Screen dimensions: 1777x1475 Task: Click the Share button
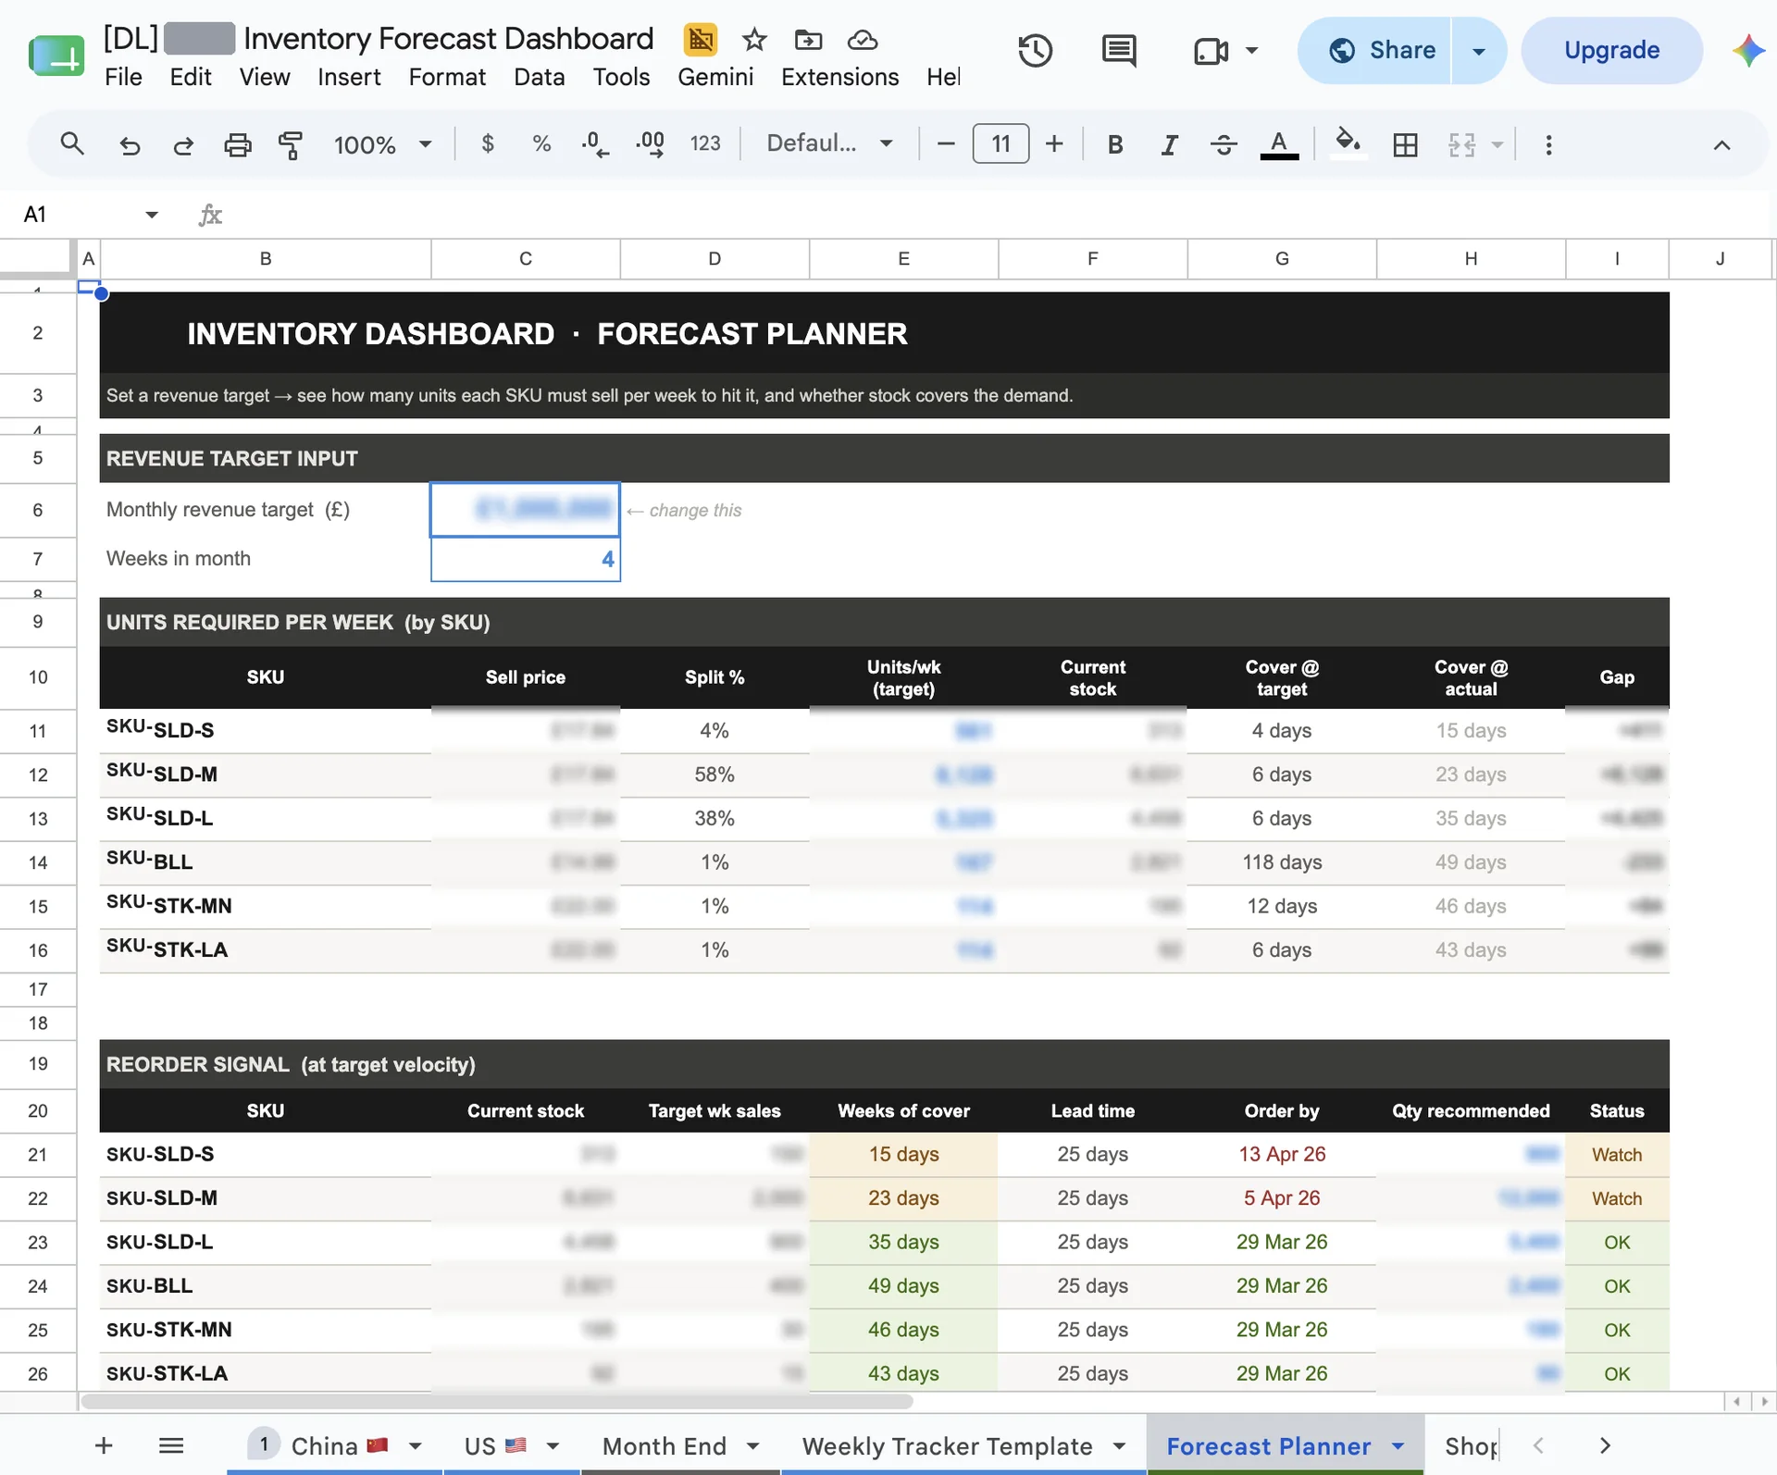coord(1376,50)
